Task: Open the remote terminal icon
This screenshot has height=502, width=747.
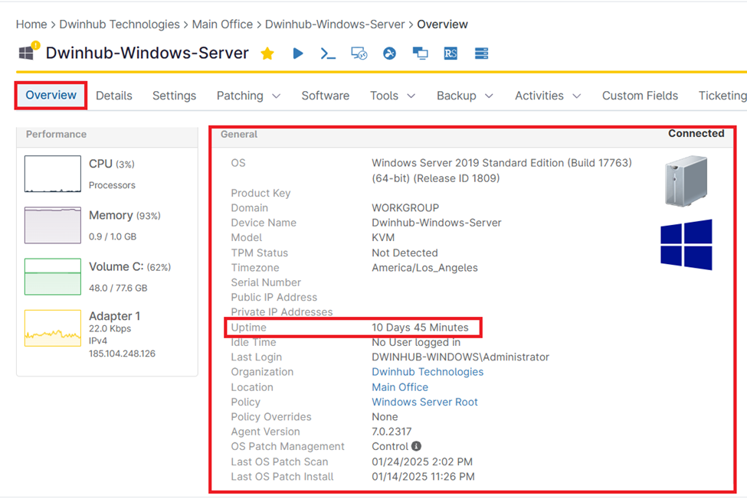Action: (328, 54)
